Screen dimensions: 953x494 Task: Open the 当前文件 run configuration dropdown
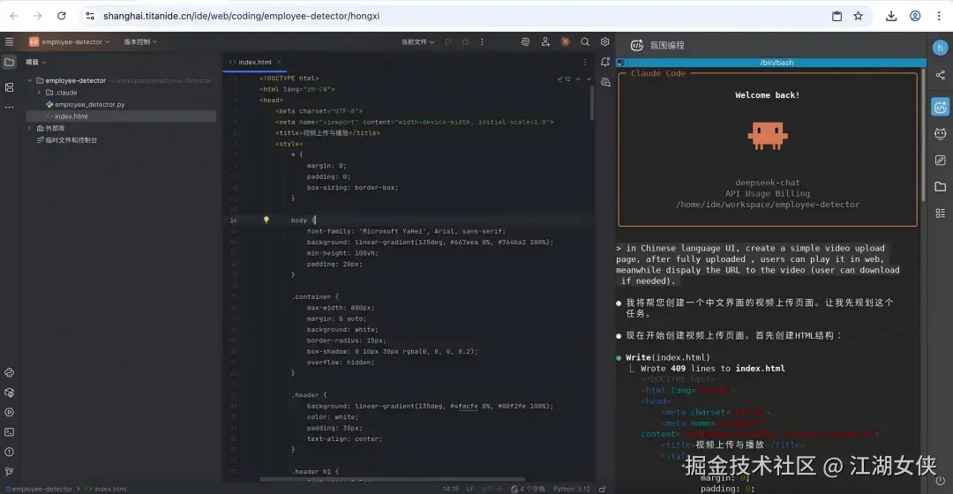pyautogui.click(x=417, y=42)
